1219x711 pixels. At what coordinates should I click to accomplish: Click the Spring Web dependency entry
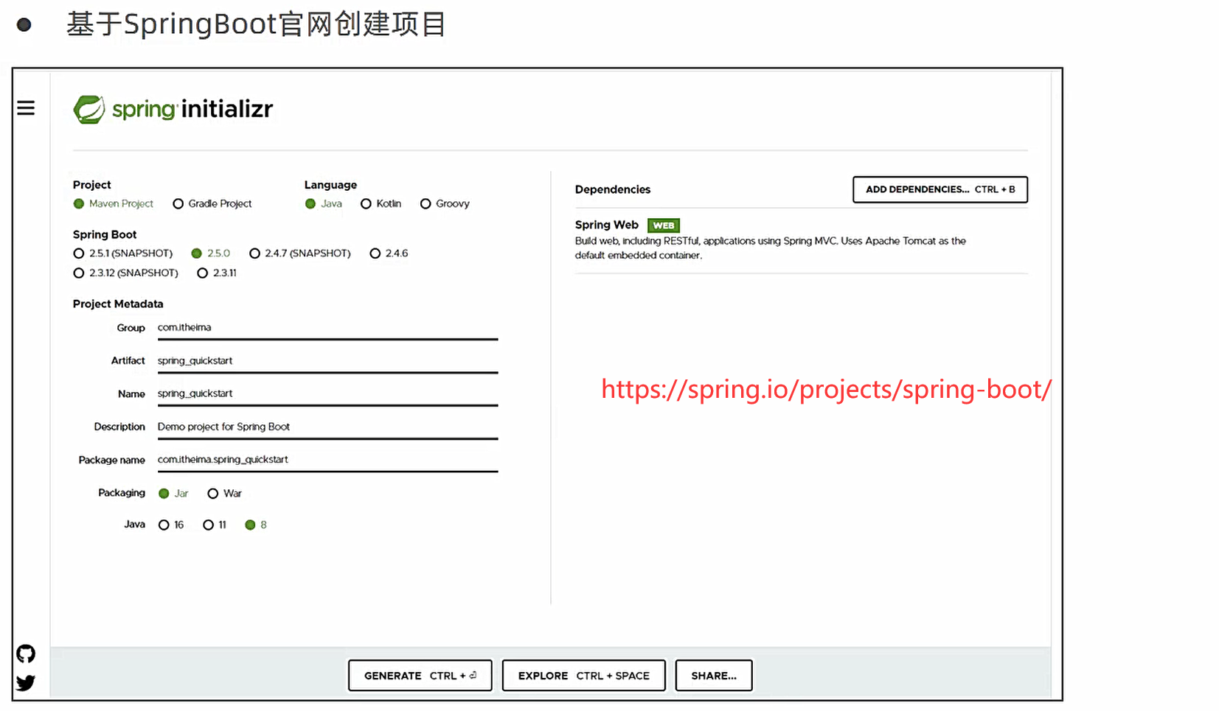pyautogui.click(x=801, y=239)
